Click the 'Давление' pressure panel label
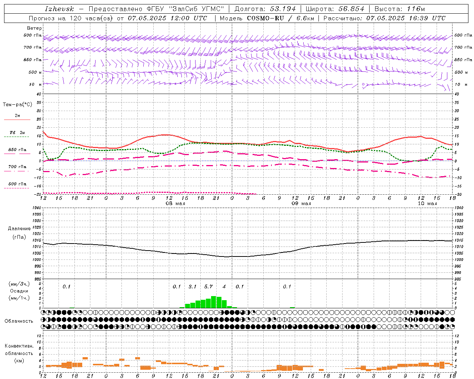The image size is (474, 379). click(x=19, y=229)
